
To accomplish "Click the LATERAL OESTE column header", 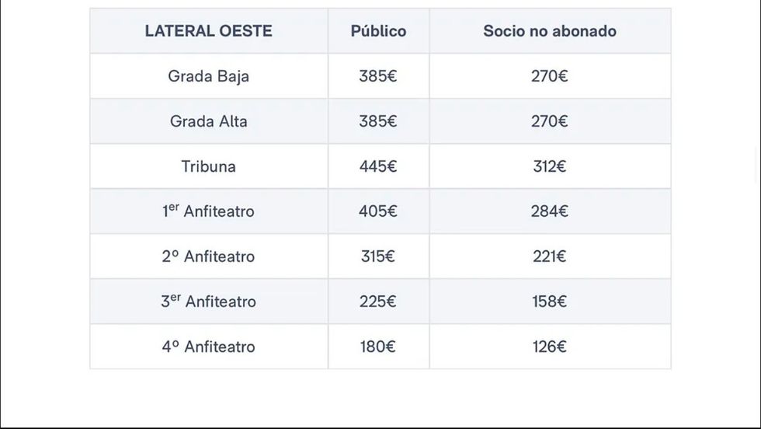I will click(208, 31).
